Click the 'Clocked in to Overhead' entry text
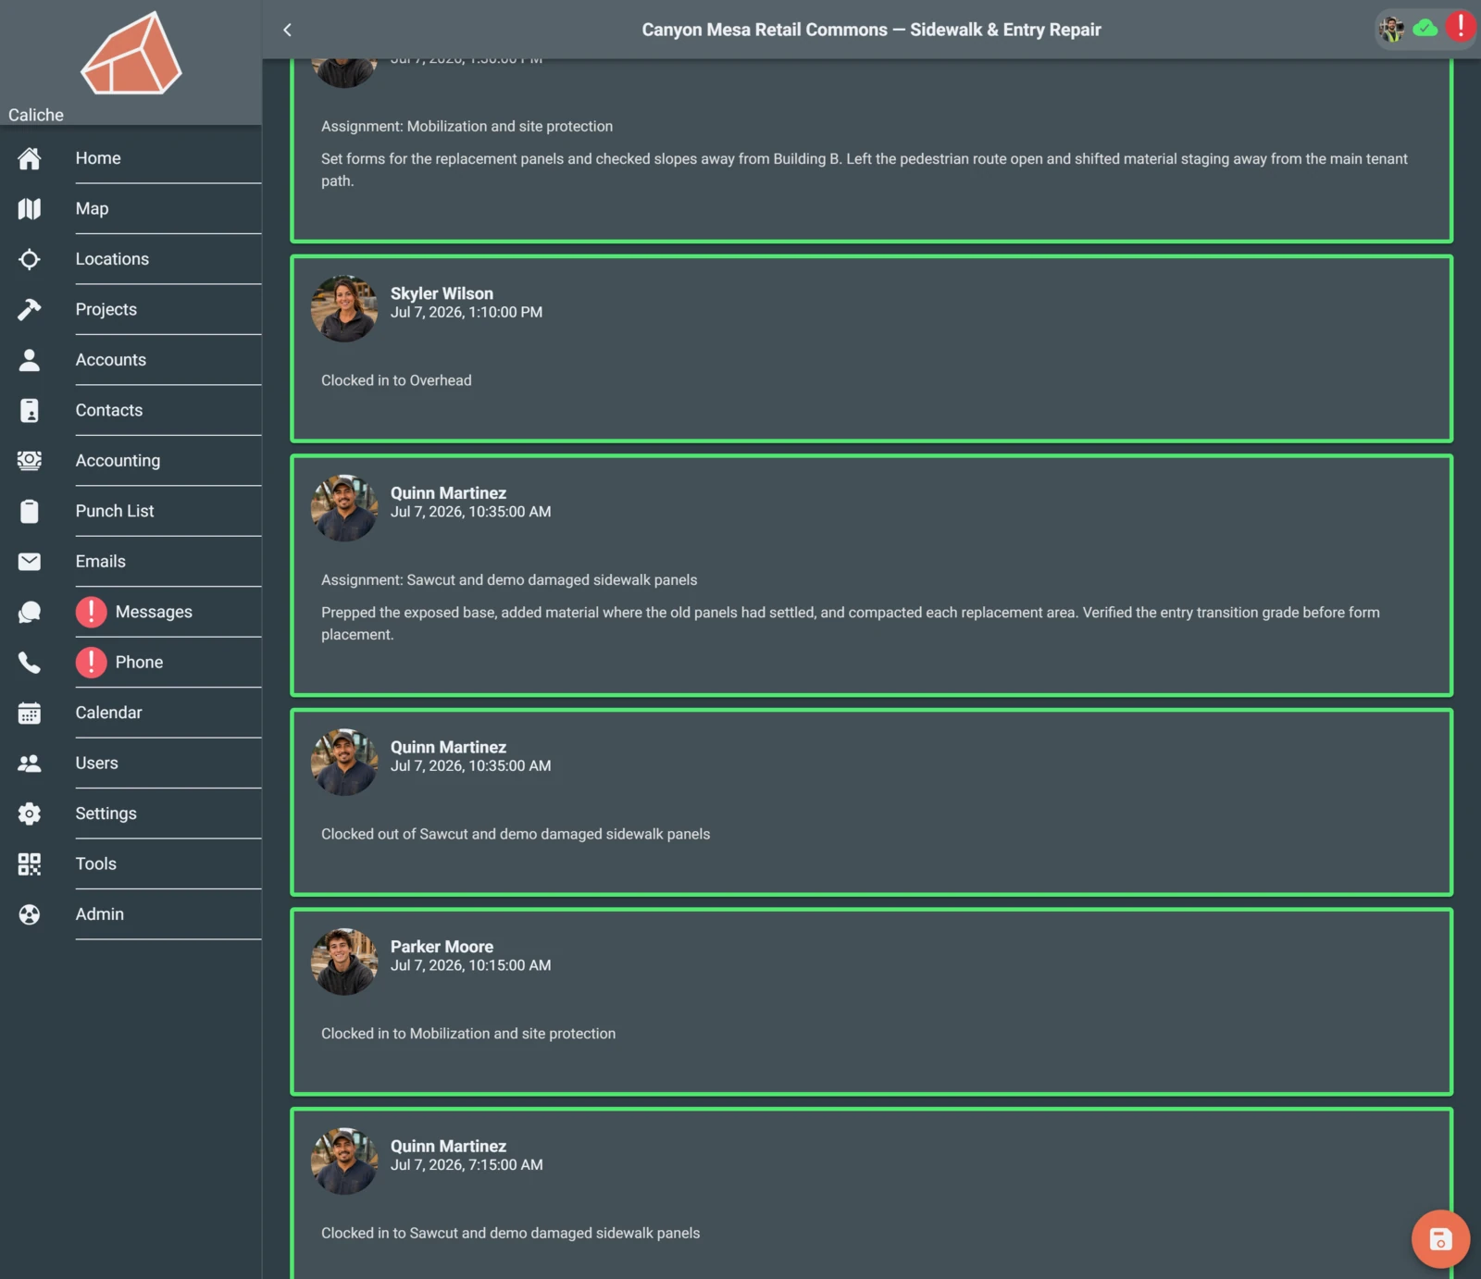Screen dimensions: 1481x1279 [396, 380]
